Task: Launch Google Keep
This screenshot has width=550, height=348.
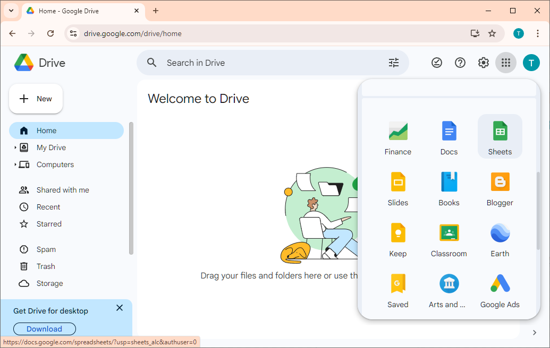Action: coord(397,240)
